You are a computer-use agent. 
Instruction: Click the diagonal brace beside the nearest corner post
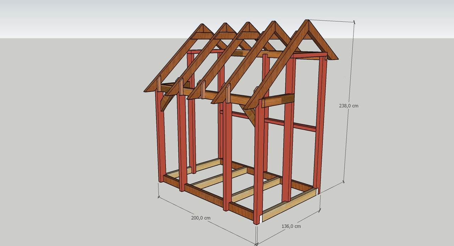tap(250, 115)
